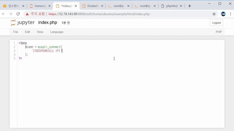
Task: Open the File menu
Action: 15,32
